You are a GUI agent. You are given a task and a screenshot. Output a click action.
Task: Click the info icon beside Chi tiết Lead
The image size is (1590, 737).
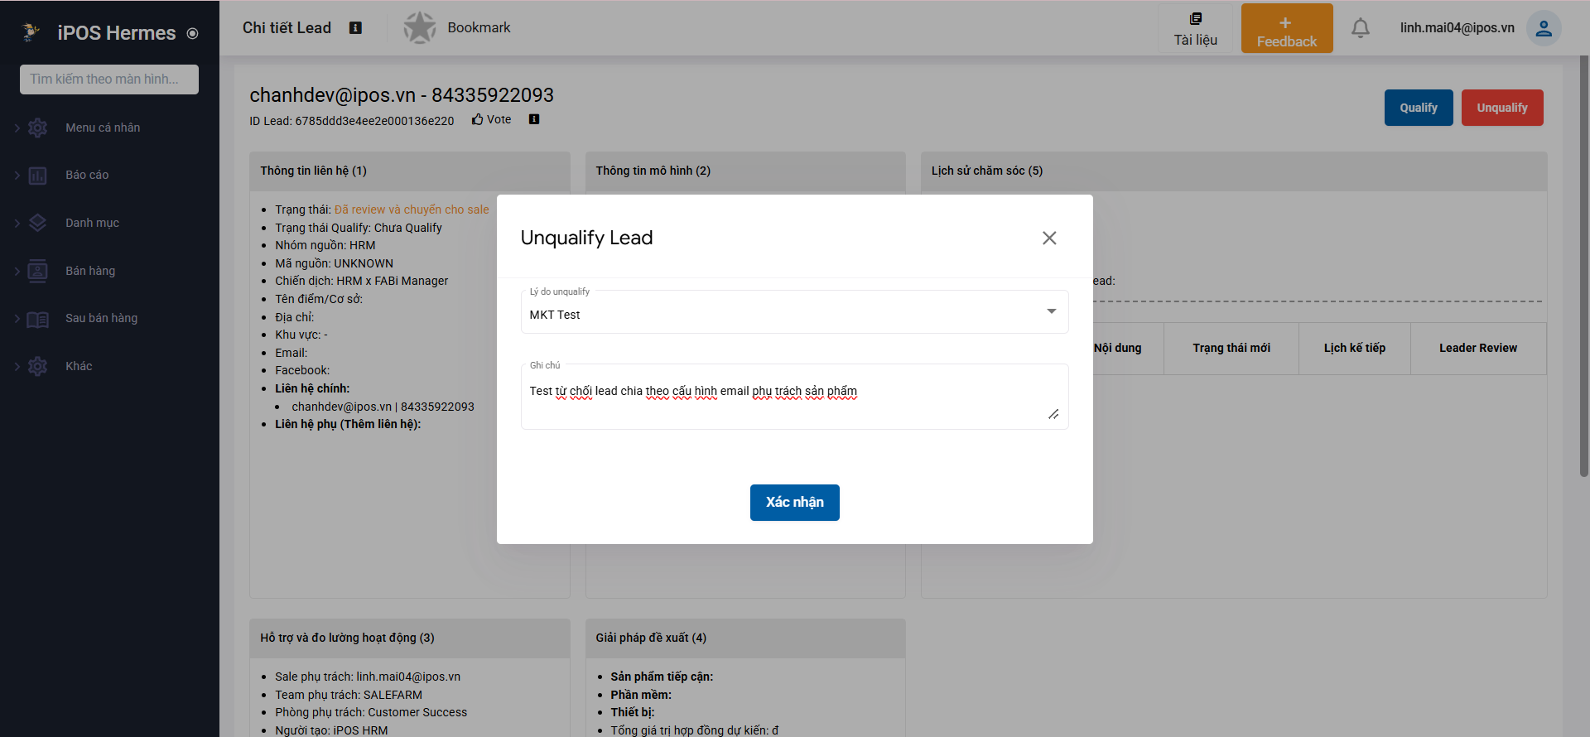(355, 28)
